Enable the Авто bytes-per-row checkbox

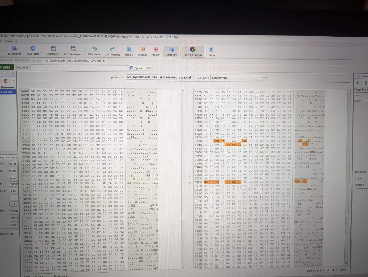pyautogui.click(x=338, y=270)
